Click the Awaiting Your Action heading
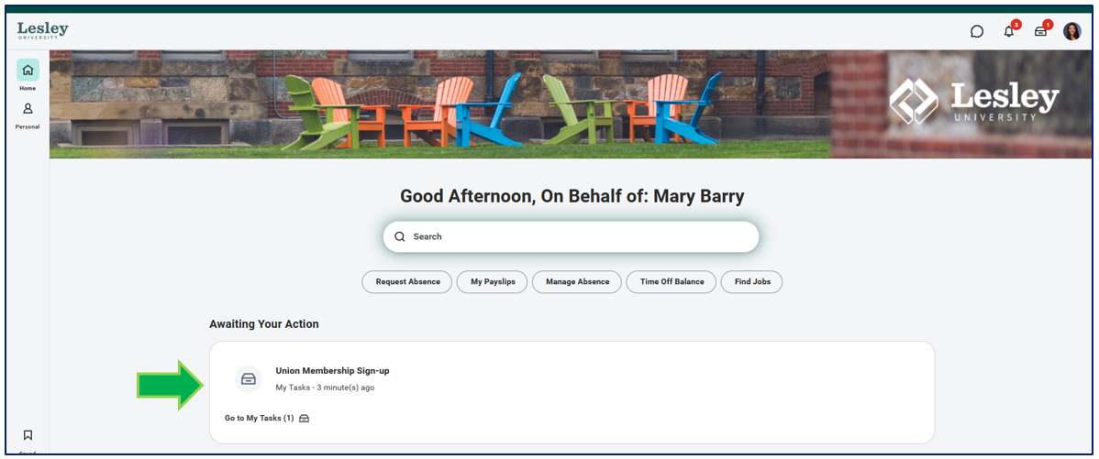 pos(264,324)
